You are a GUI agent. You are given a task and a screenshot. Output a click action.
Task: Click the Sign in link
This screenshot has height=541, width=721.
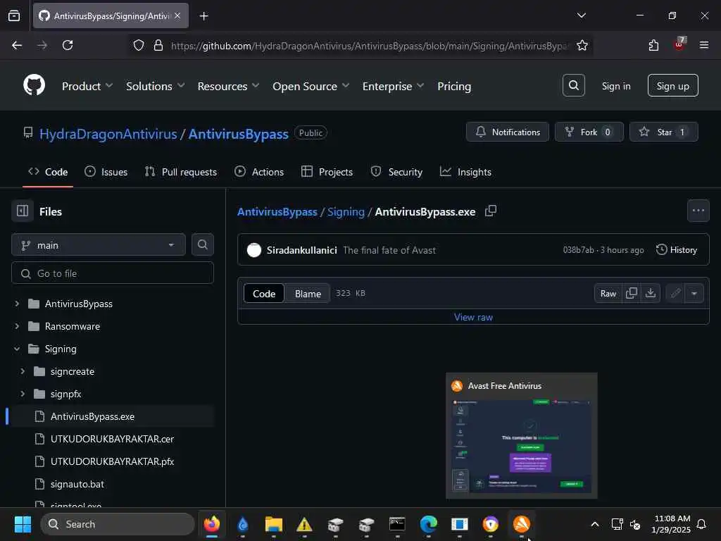pyautogui.click(x=616, y=86)
